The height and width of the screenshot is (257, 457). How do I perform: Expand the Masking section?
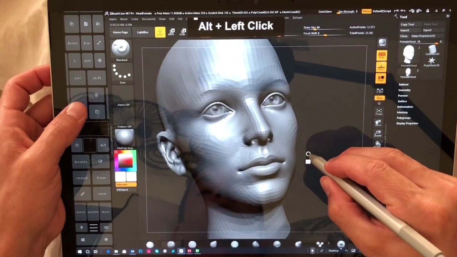coord(402,112)
